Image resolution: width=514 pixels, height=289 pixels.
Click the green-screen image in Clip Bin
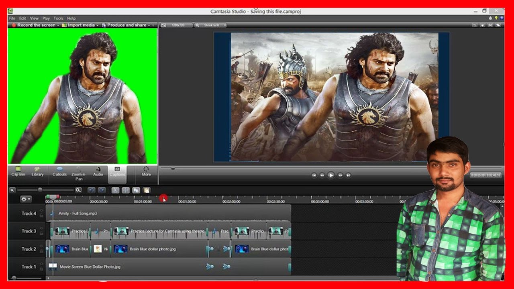click(x=83, y=96)
